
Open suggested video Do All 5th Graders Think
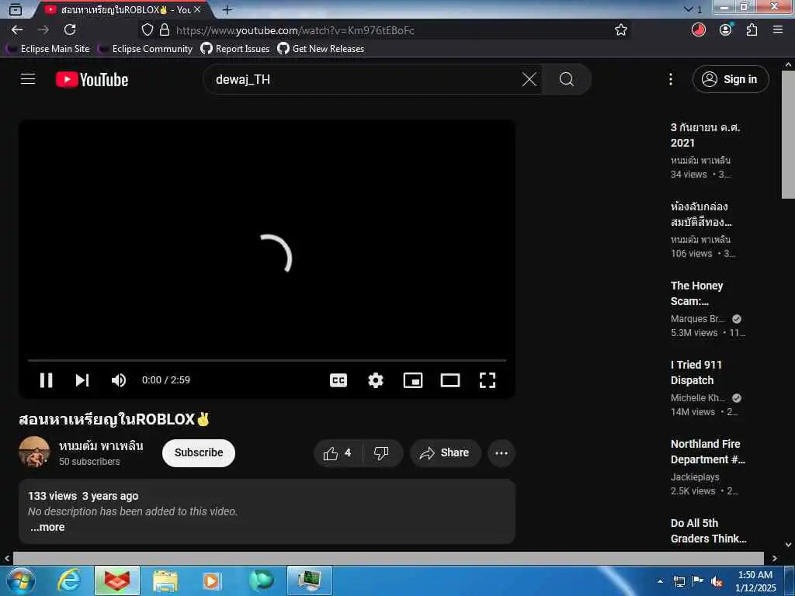(x=708, y=530)
